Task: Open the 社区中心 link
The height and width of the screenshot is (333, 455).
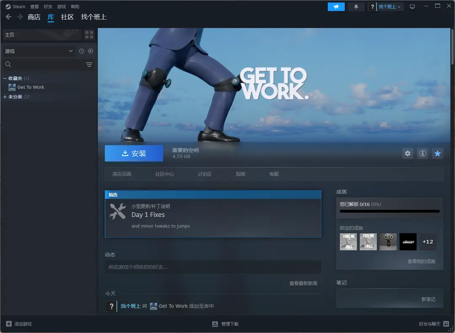Action: 165,174
